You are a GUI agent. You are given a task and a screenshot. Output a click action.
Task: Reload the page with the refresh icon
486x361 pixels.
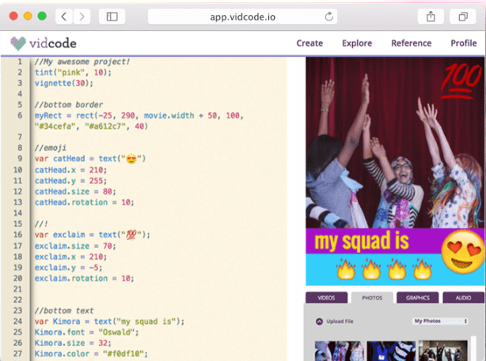click(x=328, y=16)
